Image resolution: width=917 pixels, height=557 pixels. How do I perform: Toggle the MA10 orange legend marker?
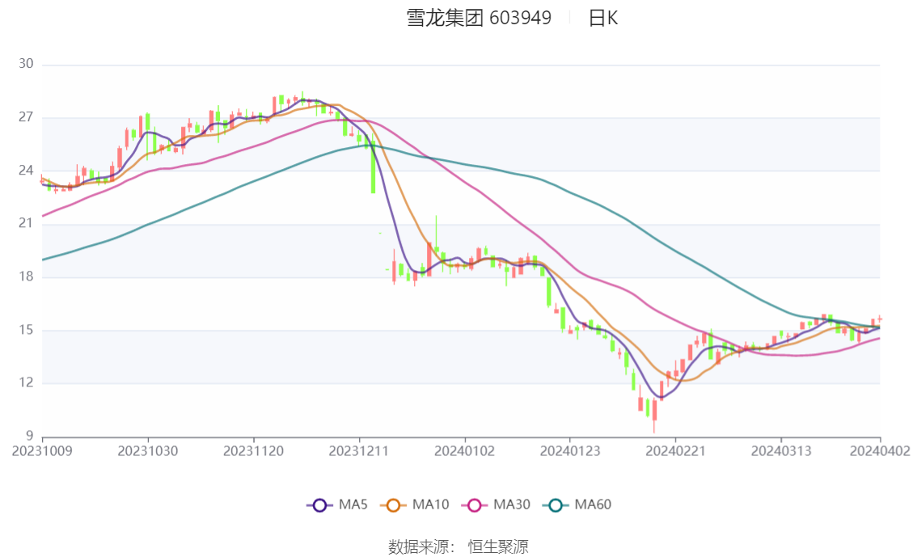point(393,505)
